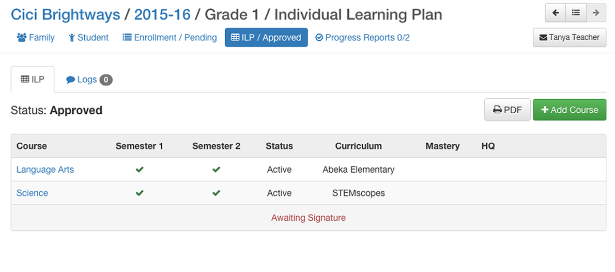The width and height of the screenshot is (615, 272).
Task: Open the student list icon button
Action: pyautogui.click(x=576, y=12)
